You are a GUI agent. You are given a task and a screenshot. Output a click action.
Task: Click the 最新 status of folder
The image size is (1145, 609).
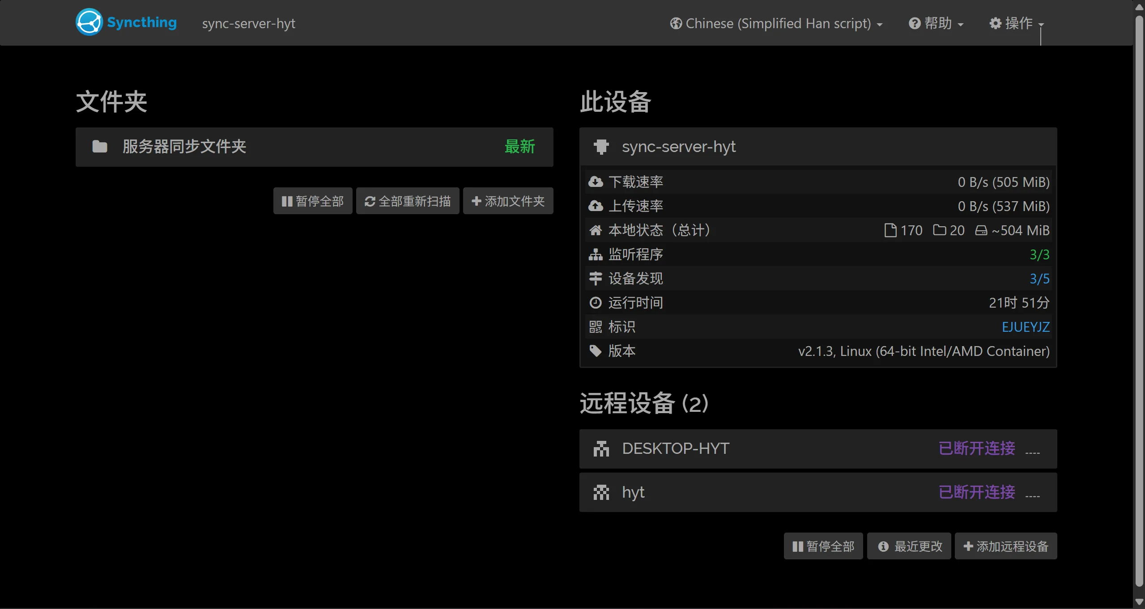point(520,147)
